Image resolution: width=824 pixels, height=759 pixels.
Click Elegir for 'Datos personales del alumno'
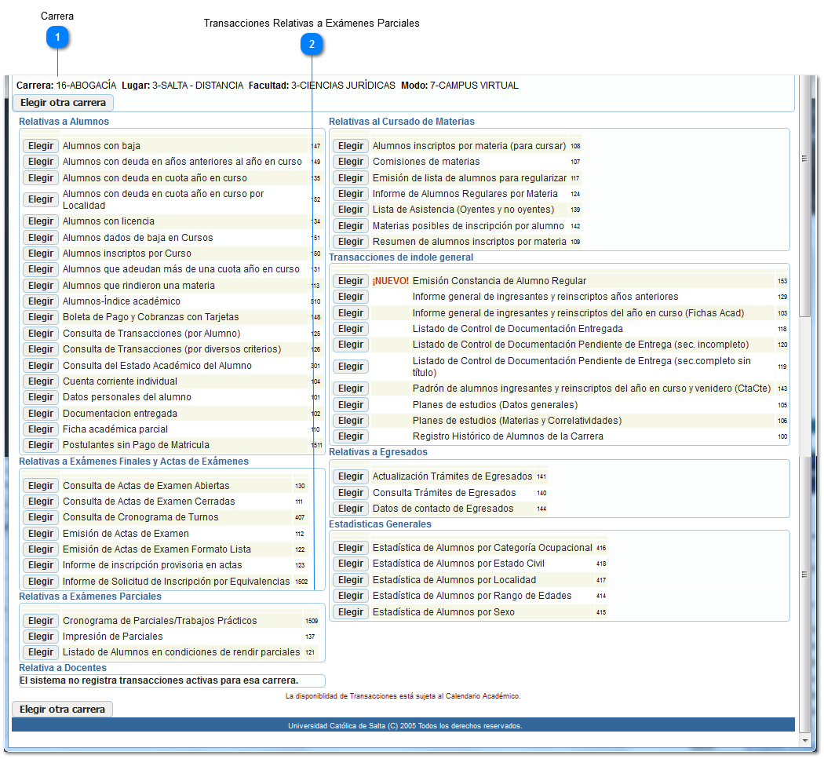tap(41, 397)
